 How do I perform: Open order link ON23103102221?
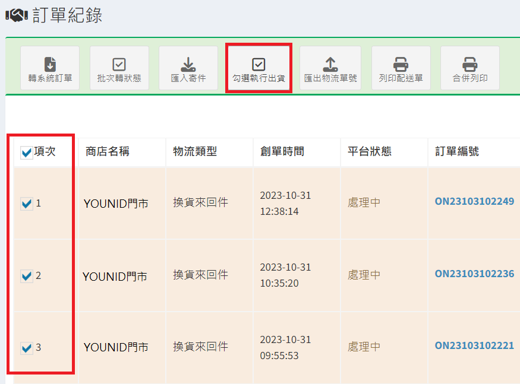pos(474,345)
